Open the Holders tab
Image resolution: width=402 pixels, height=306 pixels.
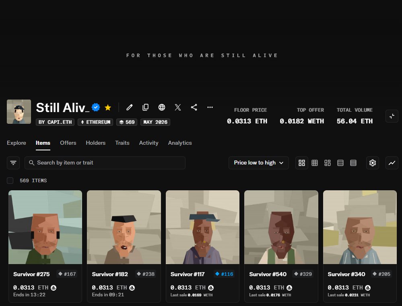click(x=96, y=143)
